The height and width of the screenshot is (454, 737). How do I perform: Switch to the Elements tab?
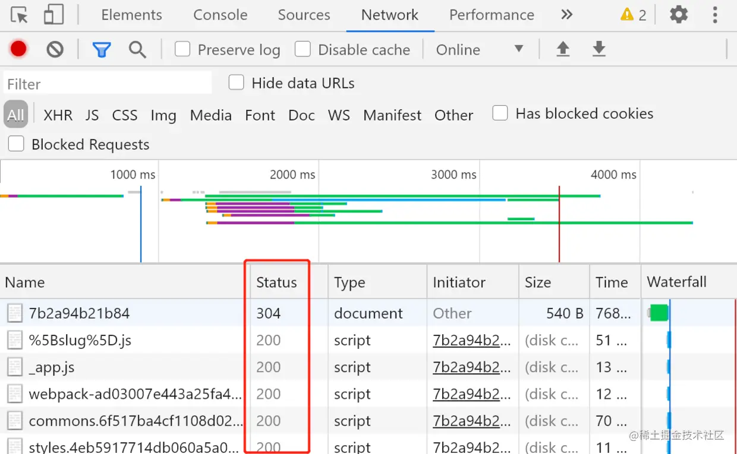(x=131, y=15)
